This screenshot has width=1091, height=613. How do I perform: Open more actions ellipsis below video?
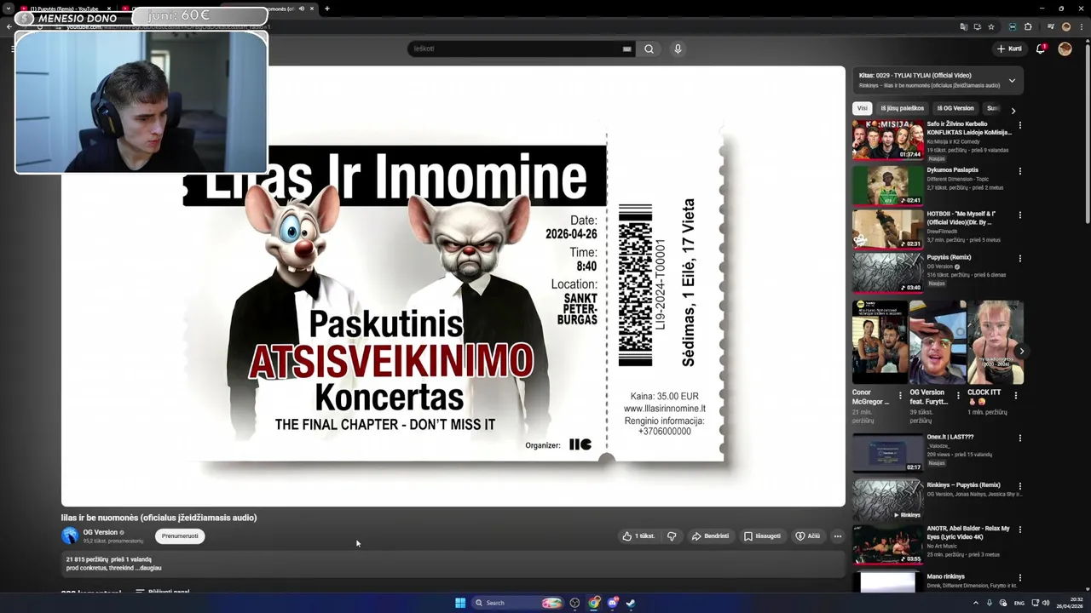coord(838,536)
